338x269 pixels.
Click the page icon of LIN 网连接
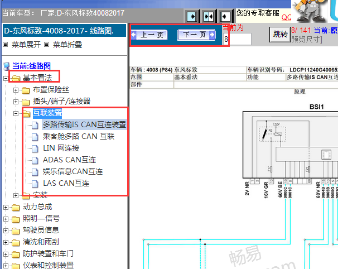pyautogui.click(x=35, y=148)
